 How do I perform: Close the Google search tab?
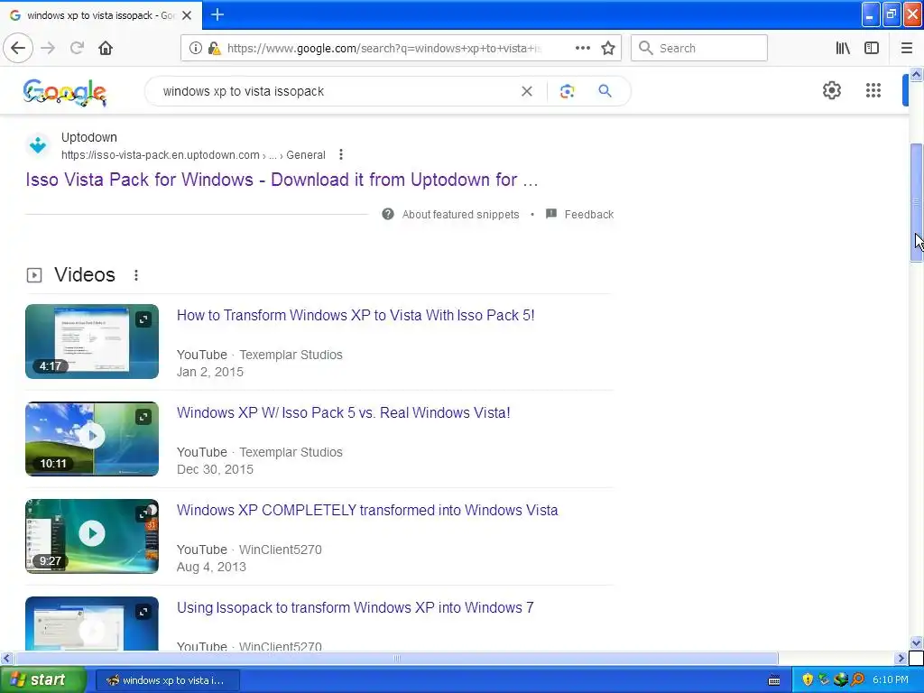point(187,15)
